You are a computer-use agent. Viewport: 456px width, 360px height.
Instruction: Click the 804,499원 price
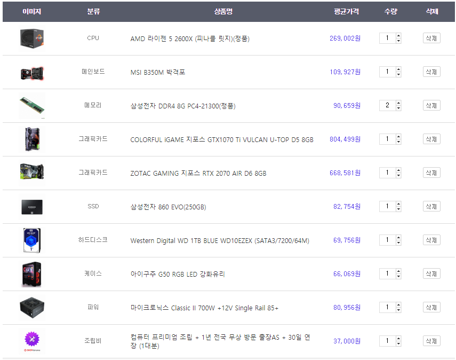[345, 139]
